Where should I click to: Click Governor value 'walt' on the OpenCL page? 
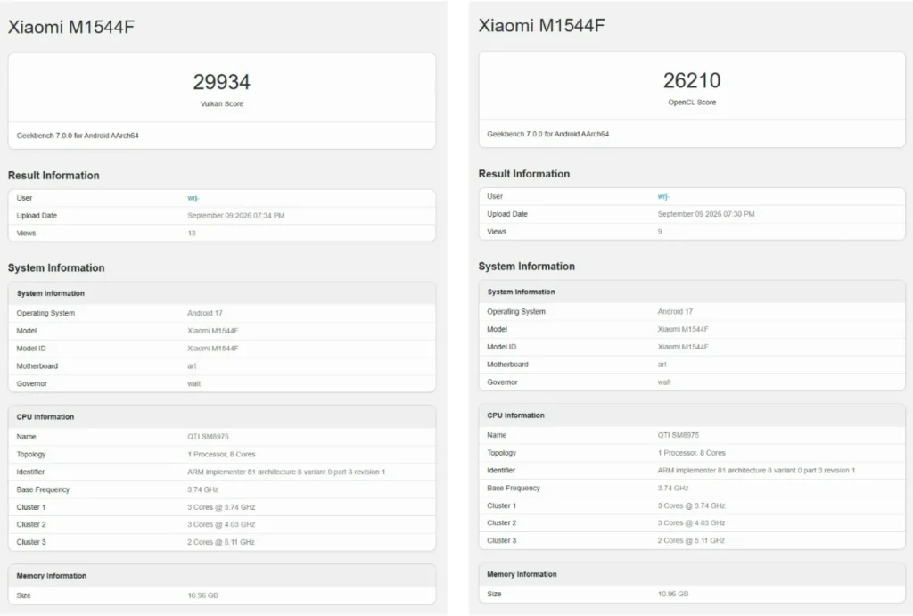pyautogui.click(x=664, y=382)
